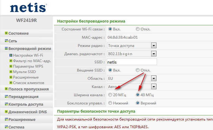Click the MAC address 04:8d:38:4c:ab:01
The width and height of the screenshot is (213, 130).
point(123,37)
